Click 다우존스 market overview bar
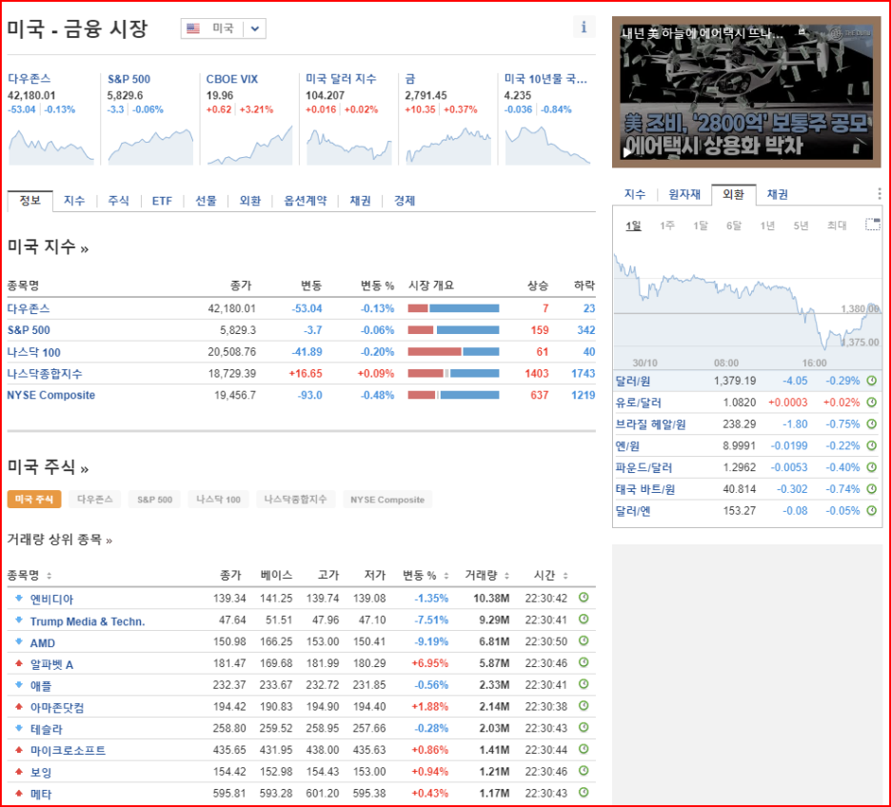Viewport: 891px width, 807px height. 453,308
